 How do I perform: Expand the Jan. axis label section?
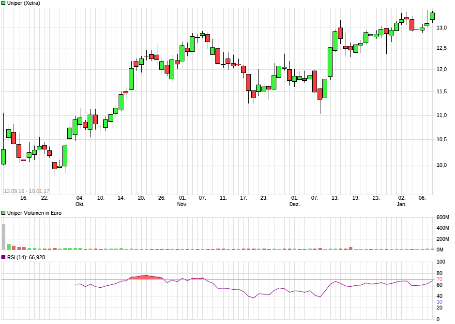pyautogui.click(x=401, y=204)
